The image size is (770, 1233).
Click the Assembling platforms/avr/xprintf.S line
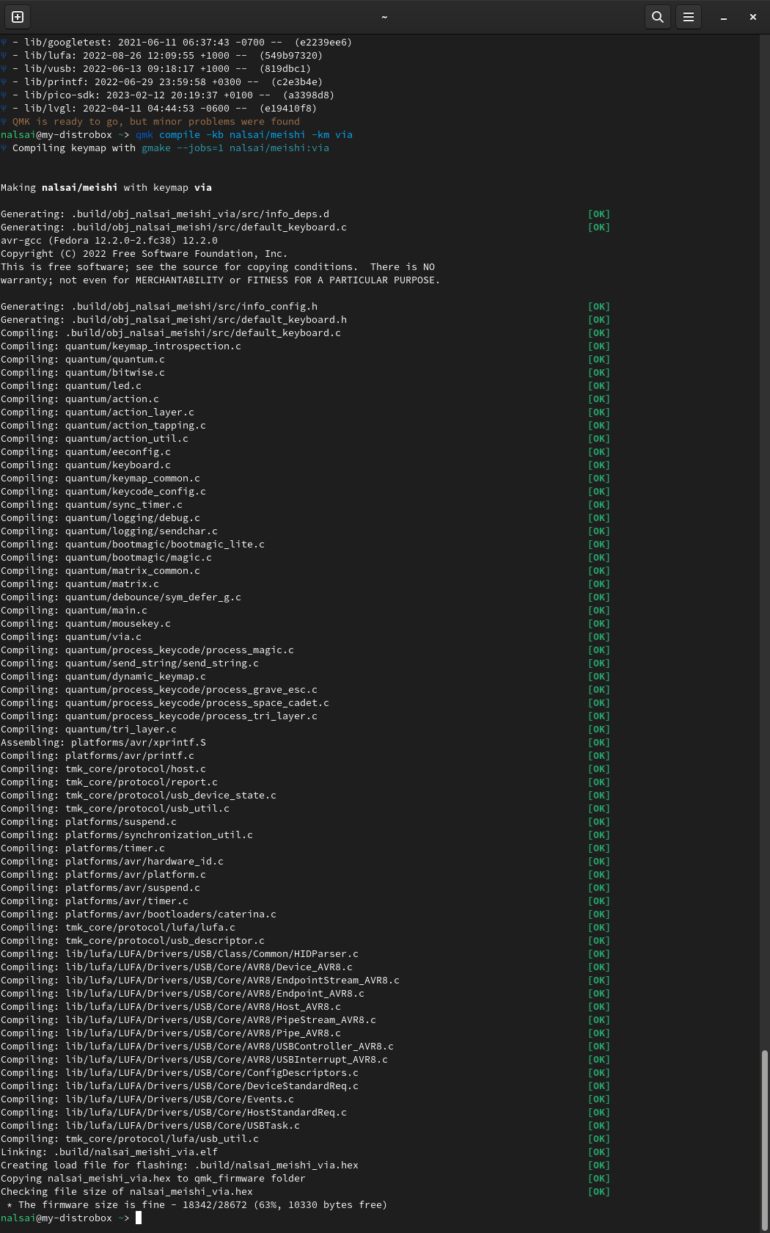103,743
